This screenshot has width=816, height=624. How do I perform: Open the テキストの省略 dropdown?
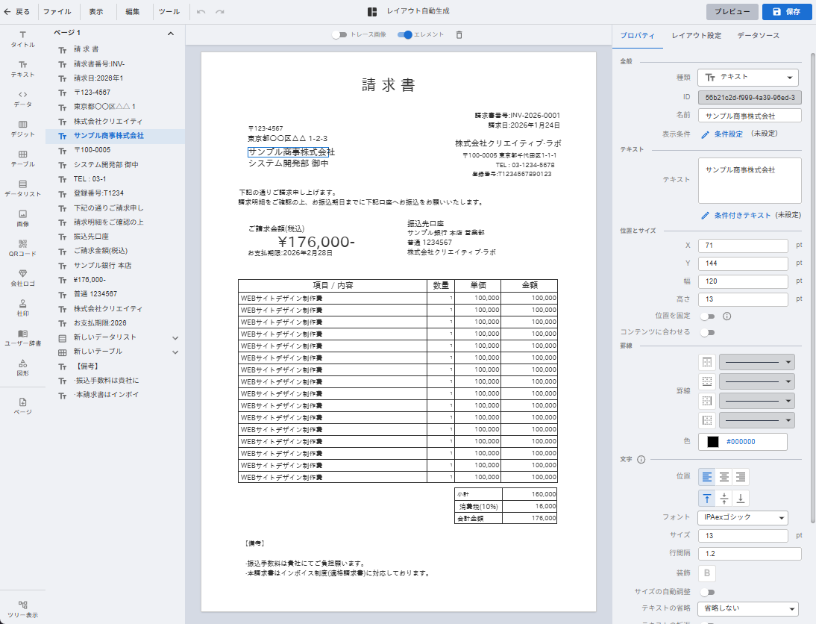click(x=748, y=608)
